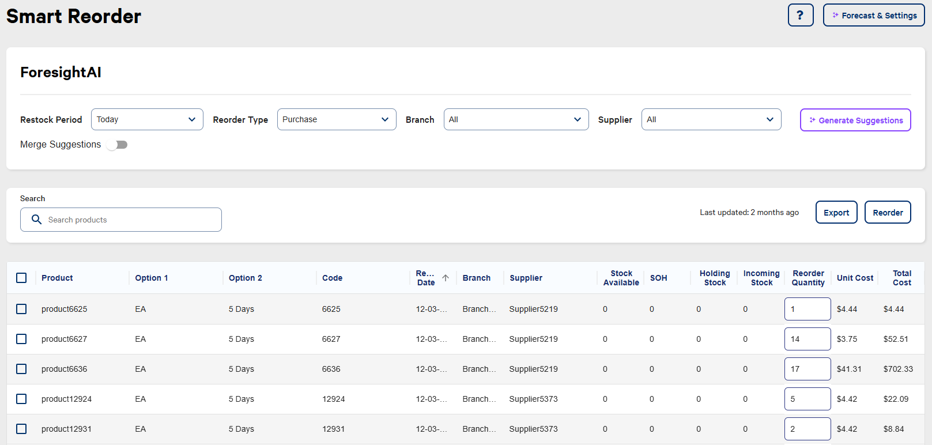Edit reorder quantity for product6627
Viewport: 932px width, 445px height.
(x=808, y=339)
